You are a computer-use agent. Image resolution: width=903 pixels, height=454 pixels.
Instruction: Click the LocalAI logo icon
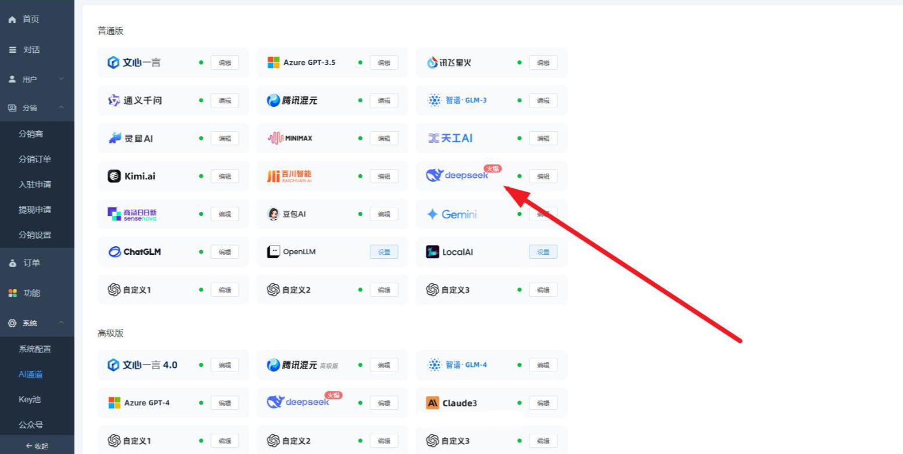click(432, 252)
